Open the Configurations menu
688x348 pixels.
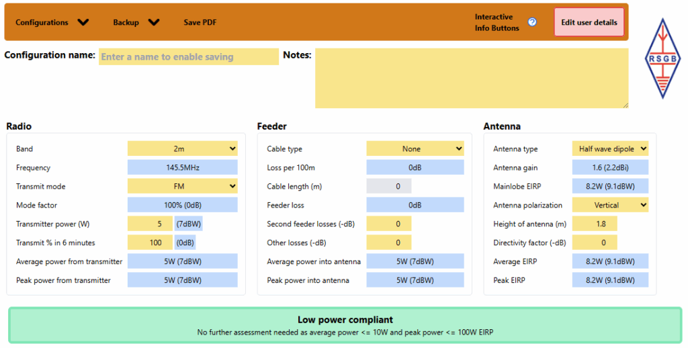(x=52, y=22)
